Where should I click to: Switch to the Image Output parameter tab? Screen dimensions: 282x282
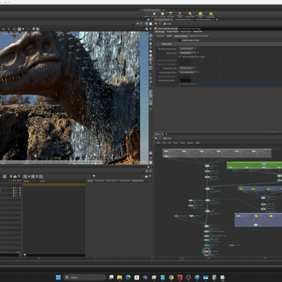(x=172, y=32)
